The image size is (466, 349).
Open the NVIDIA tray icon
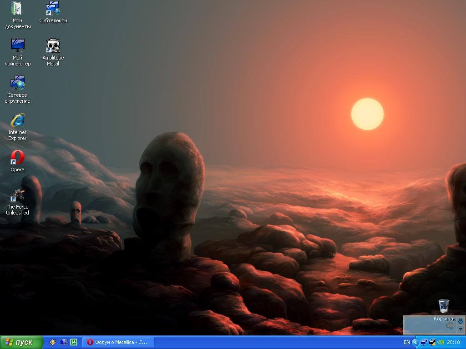point(440,342)
